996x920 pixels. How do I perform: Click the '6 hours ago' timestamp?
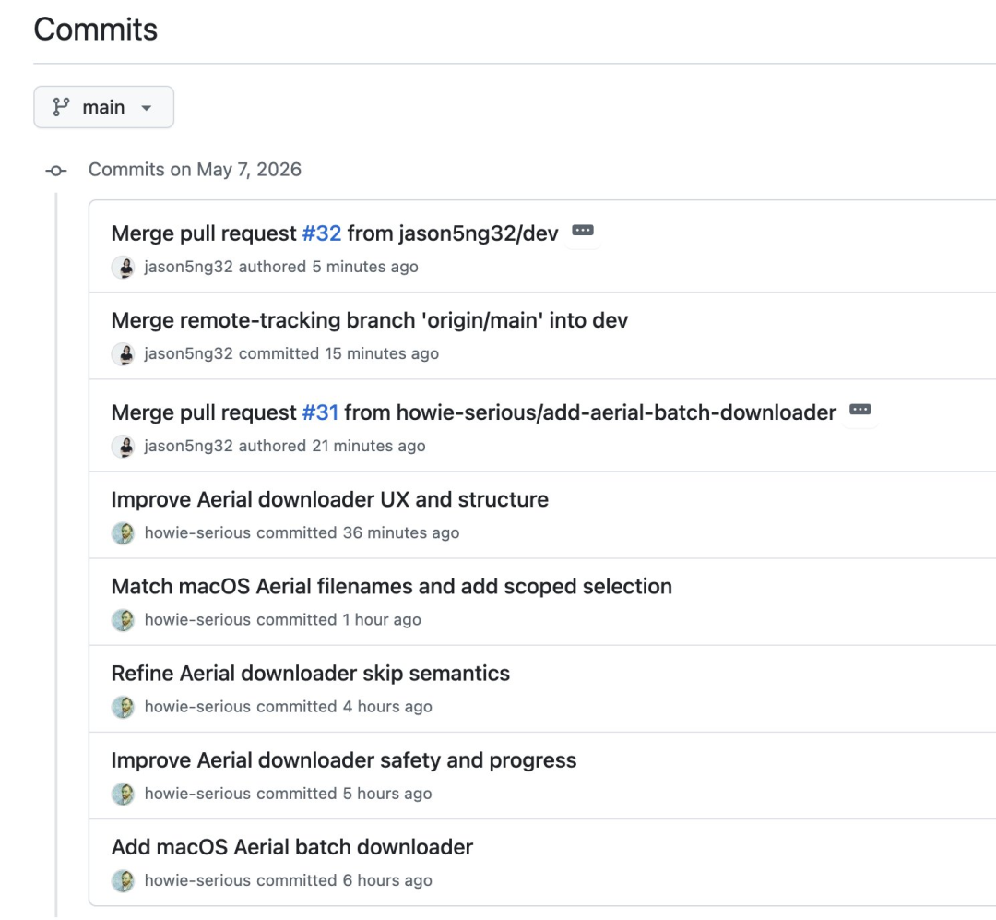click(x=387, y=880)
